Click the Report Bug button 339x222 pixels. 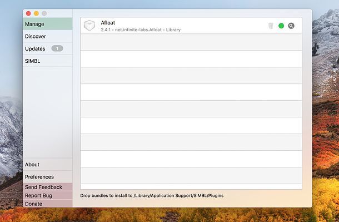[48, 195]
